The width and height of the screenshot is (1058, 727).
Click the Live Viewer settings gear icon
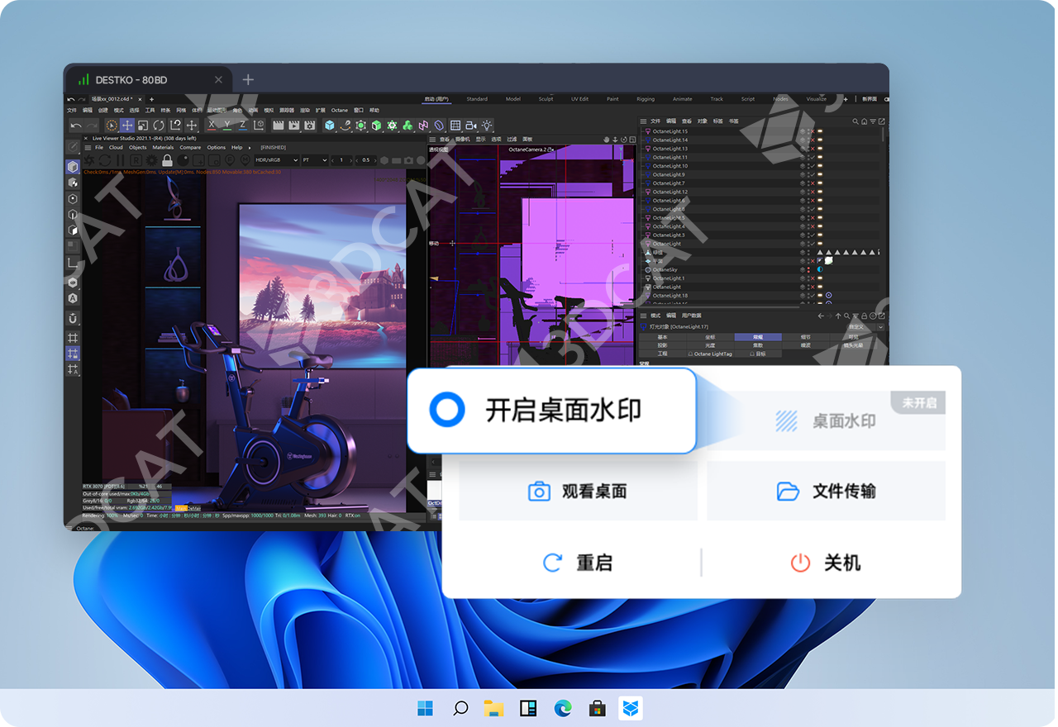[x=151, y=159]
